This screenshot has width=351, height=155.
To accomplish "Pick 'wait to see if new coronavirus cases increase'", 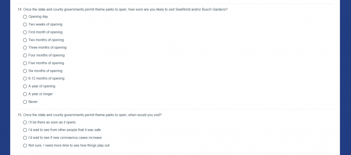I will [x=25, y=138].
